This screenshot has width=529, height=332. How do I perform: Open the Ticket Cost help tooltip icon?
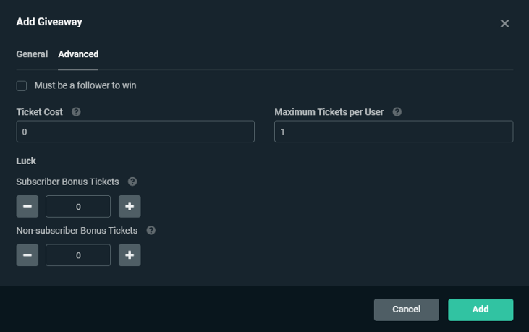76,112
